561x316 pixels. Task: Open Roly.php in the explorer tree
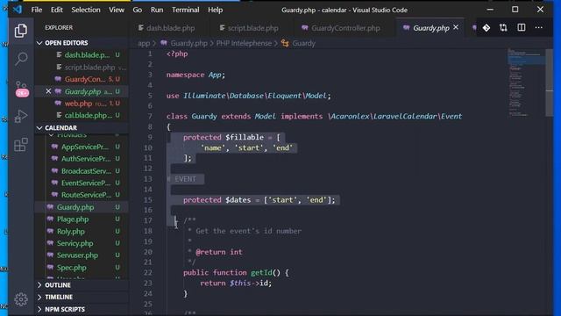pyautogui.click(x=71, y=232)
